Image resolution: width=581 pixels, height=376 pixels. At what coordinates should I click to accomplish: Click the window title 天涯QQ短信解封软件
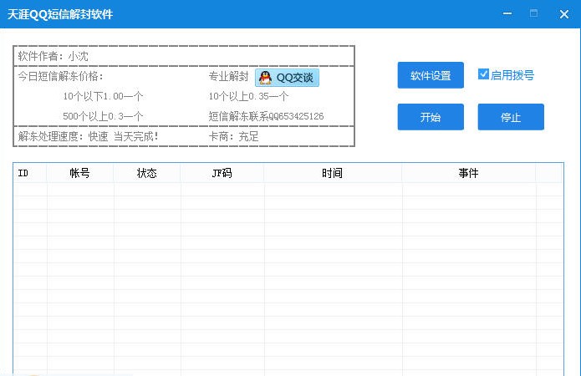pos(60,14)
